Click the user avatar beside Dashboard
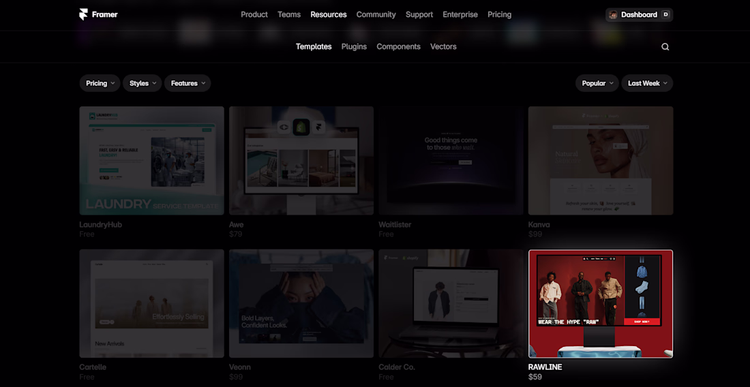The width and height of the screenshot is (750, 387). [613, 15]
